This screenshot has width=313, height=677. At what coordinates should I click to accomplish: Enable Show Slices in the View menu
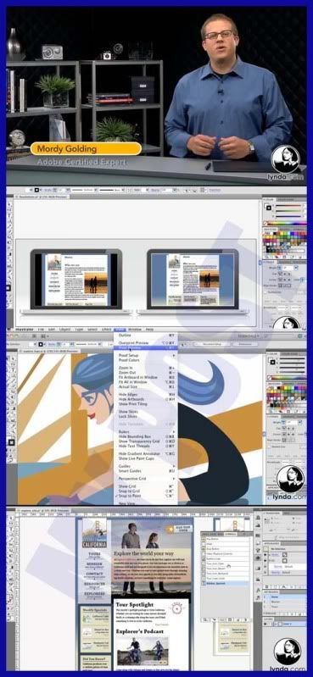(x=146, y=412)
